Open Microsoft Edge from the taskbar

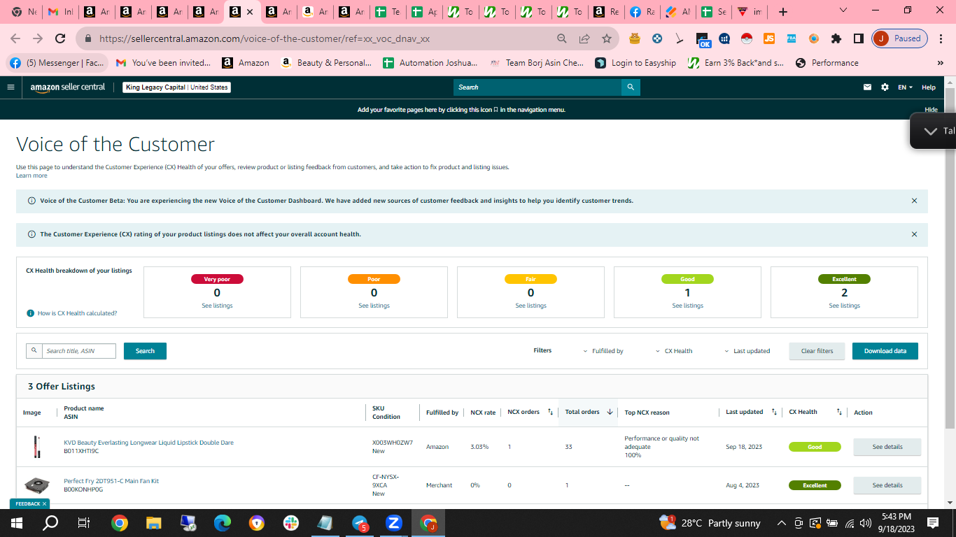coord(223,523)
